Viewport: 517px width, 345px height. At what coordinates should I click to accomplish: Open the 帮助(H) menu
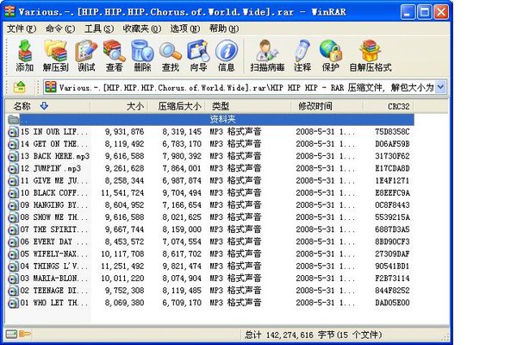pos(224,29)
